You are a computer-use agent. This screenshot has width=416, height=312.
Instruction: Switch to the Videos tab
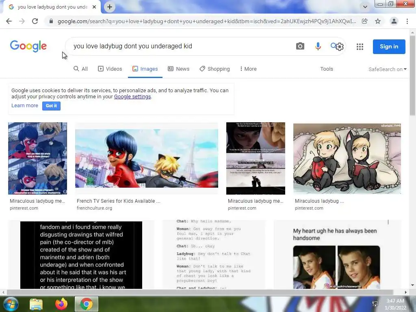[110, 69]
